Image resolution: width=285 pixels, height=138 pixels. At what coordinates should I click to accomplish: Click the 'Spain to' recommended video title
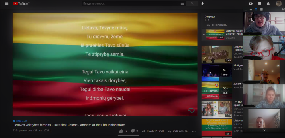(x=238, y=103)
